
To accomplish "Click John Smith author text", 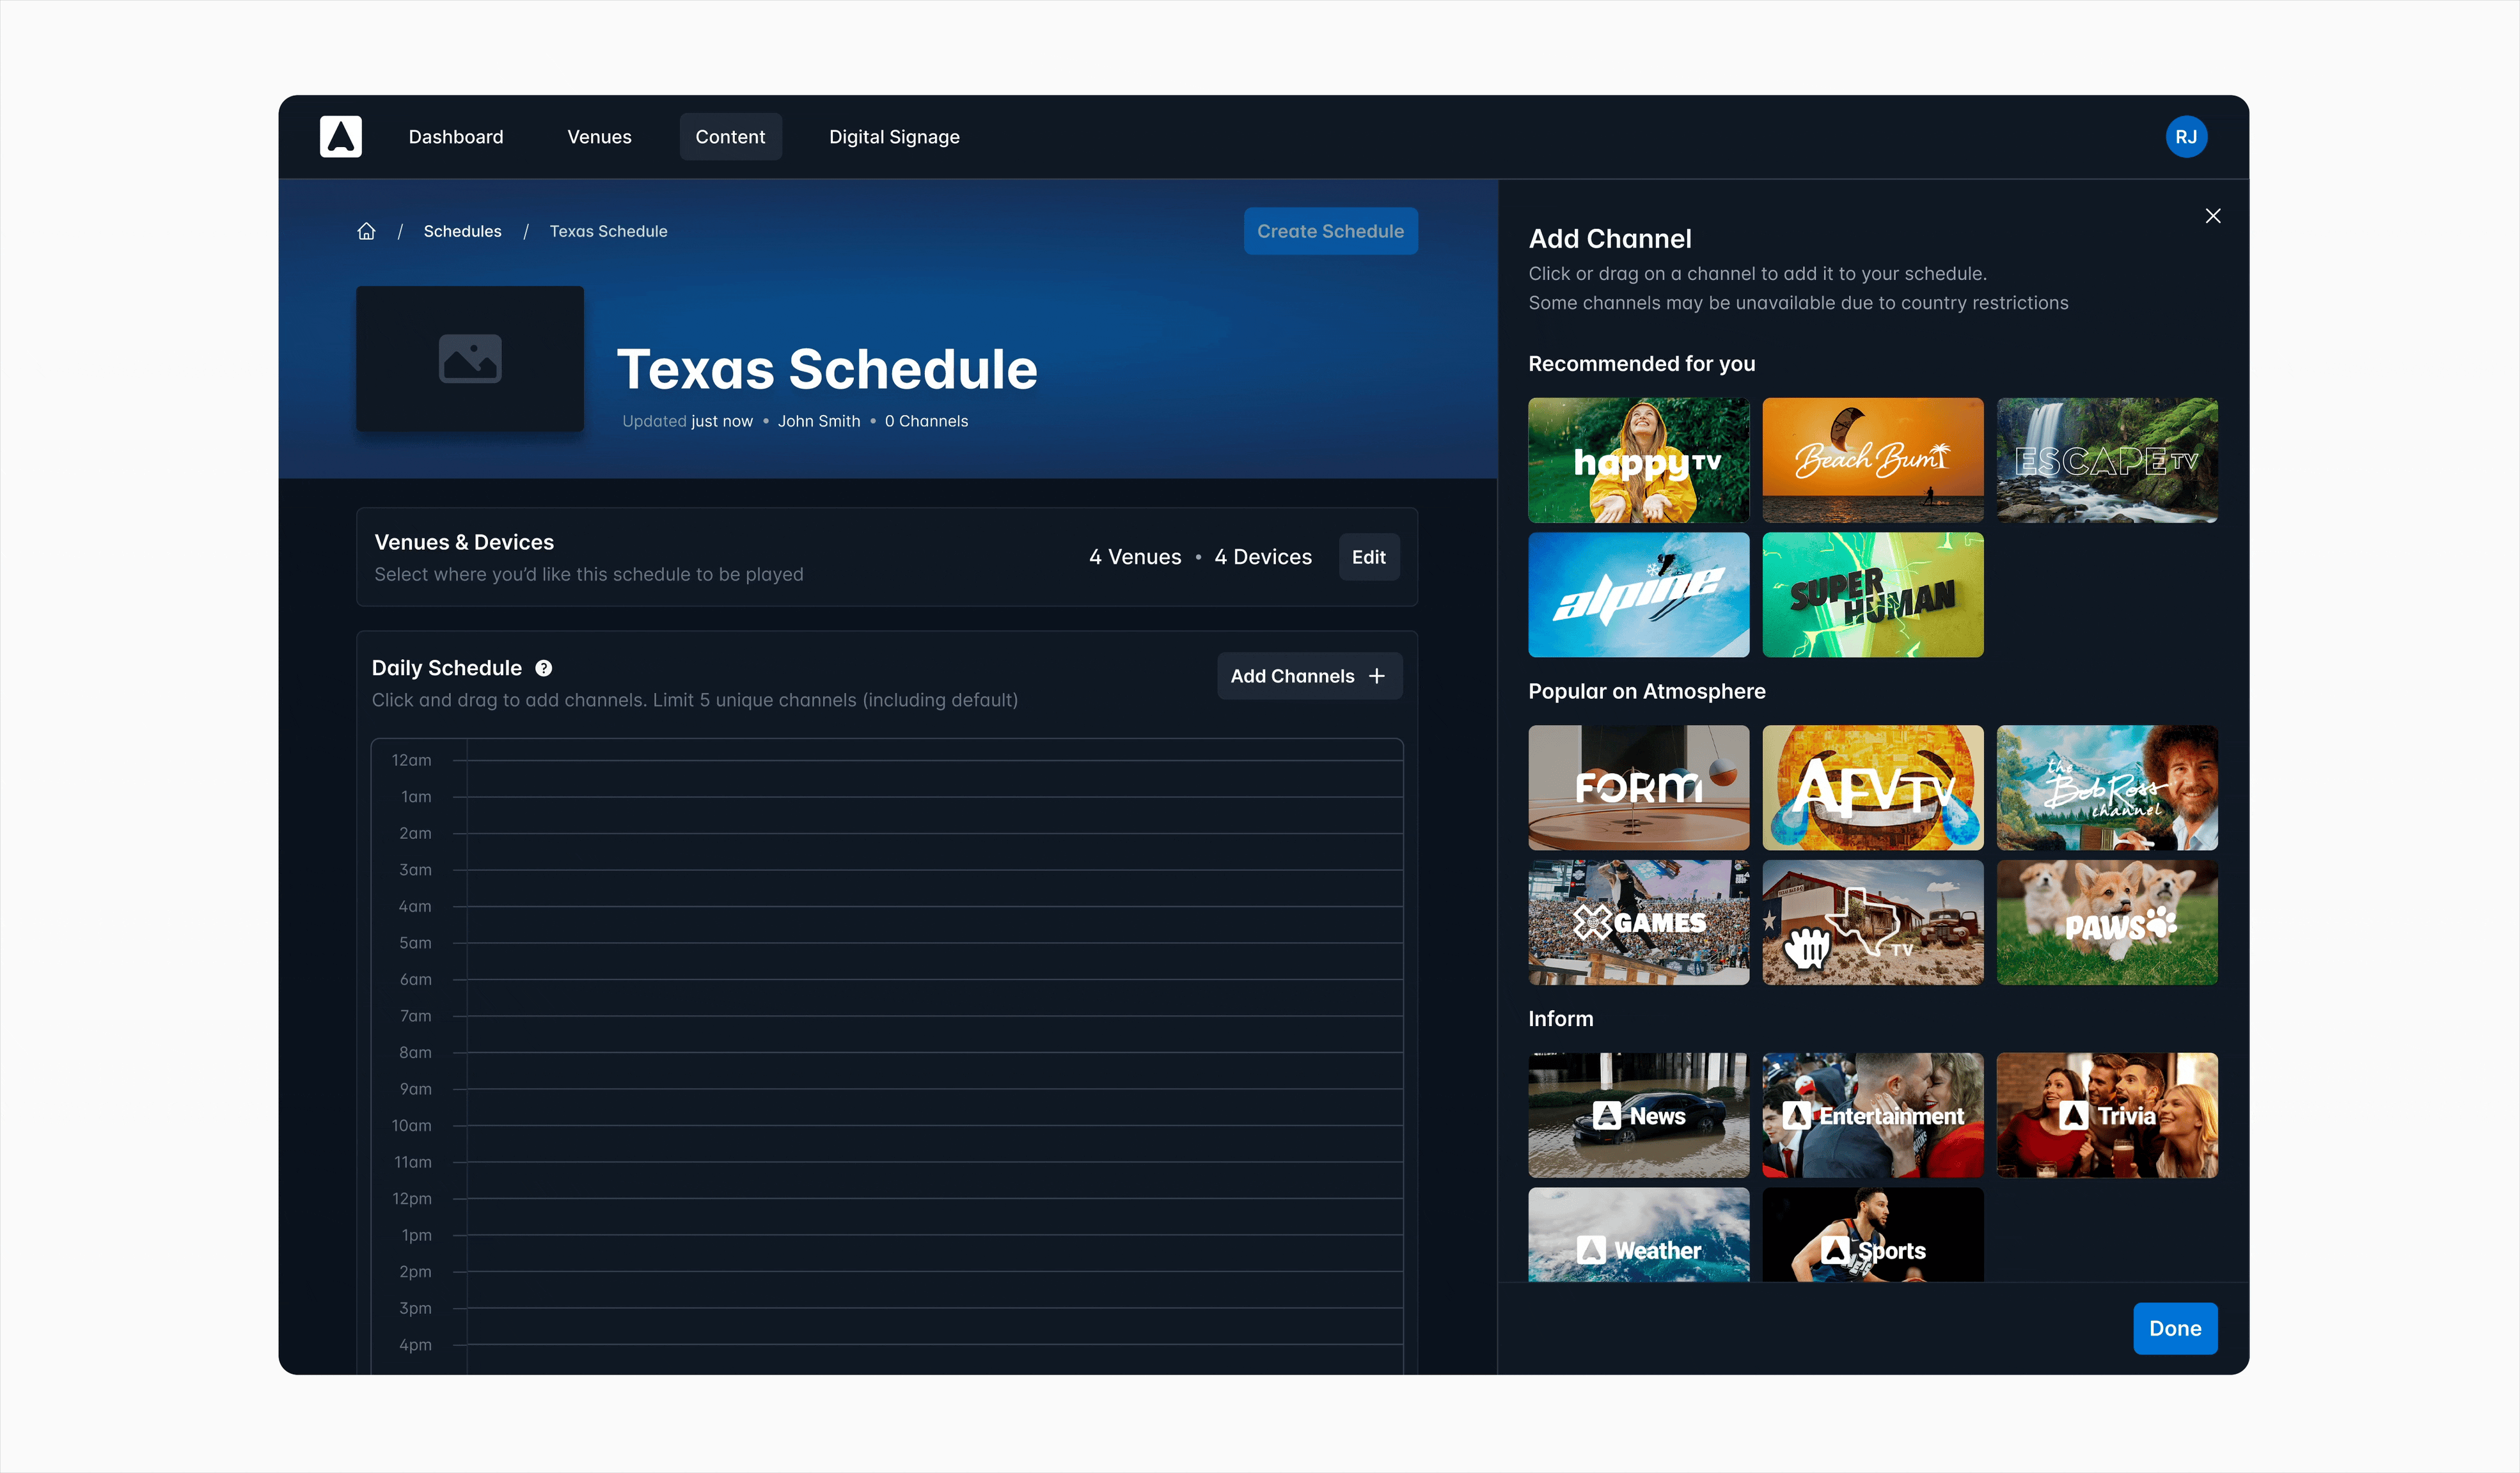I will (x=819, y=422).
